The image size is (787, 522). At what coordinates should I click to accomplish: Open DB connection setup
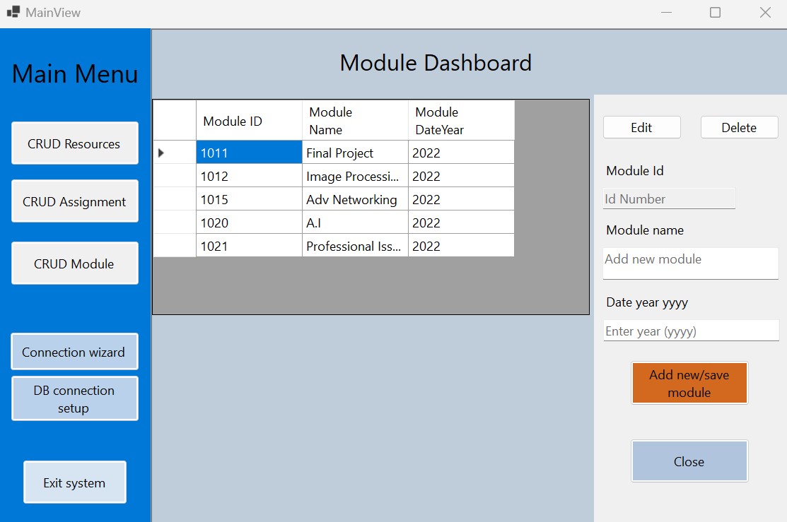pos(74,399)
